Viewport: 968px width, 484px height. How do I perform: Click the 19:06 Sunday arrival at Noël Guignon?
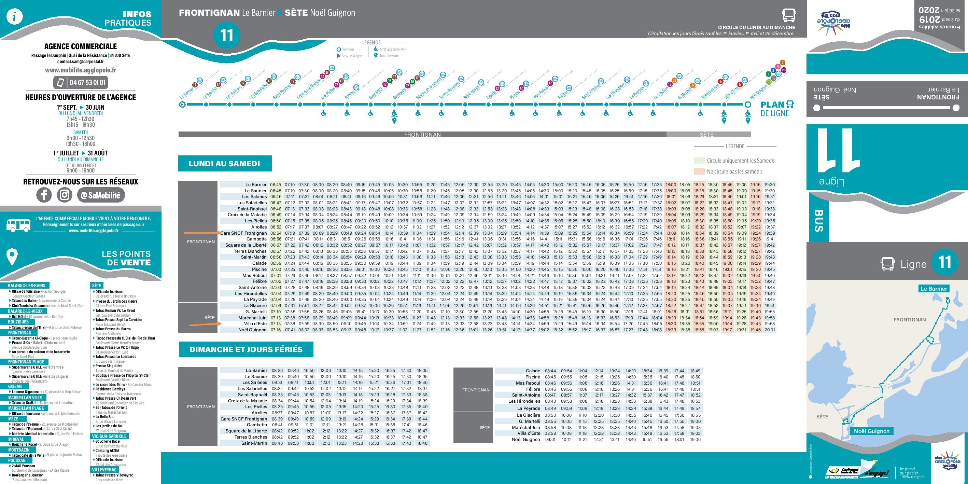(696, 439)
